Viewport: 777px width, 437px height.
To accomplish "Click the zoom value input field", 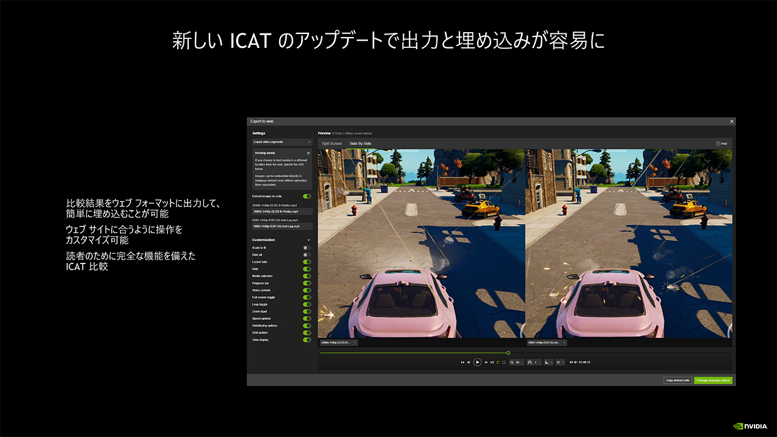I will click(x=518, y=362).
